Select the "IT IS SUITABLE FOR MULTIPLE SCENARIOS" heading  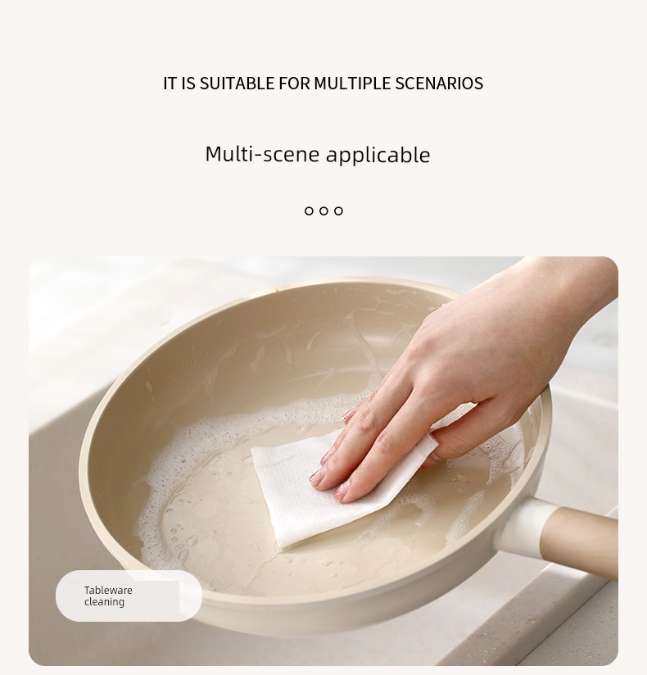pyautogui.click(x=323, y=83)
